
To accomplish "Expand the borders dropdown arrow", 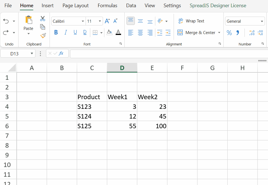I will tap(101, 32).
